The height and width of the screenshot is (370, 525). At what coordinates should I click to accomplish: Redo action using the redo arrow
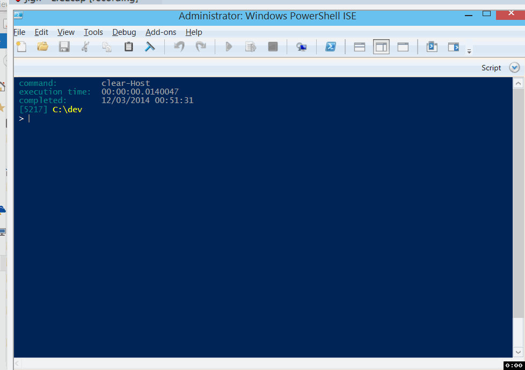(x=201, y=47)
